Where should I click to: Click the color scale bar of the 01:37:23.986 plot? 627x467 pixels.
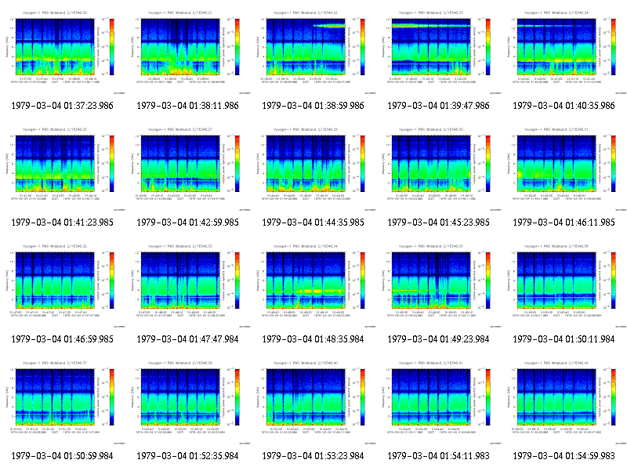click(112, 47)
